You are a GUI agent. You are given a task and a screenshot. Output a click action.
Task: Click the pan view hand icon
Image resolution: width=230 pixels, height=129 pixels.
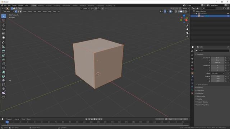[x=187, y=29]
